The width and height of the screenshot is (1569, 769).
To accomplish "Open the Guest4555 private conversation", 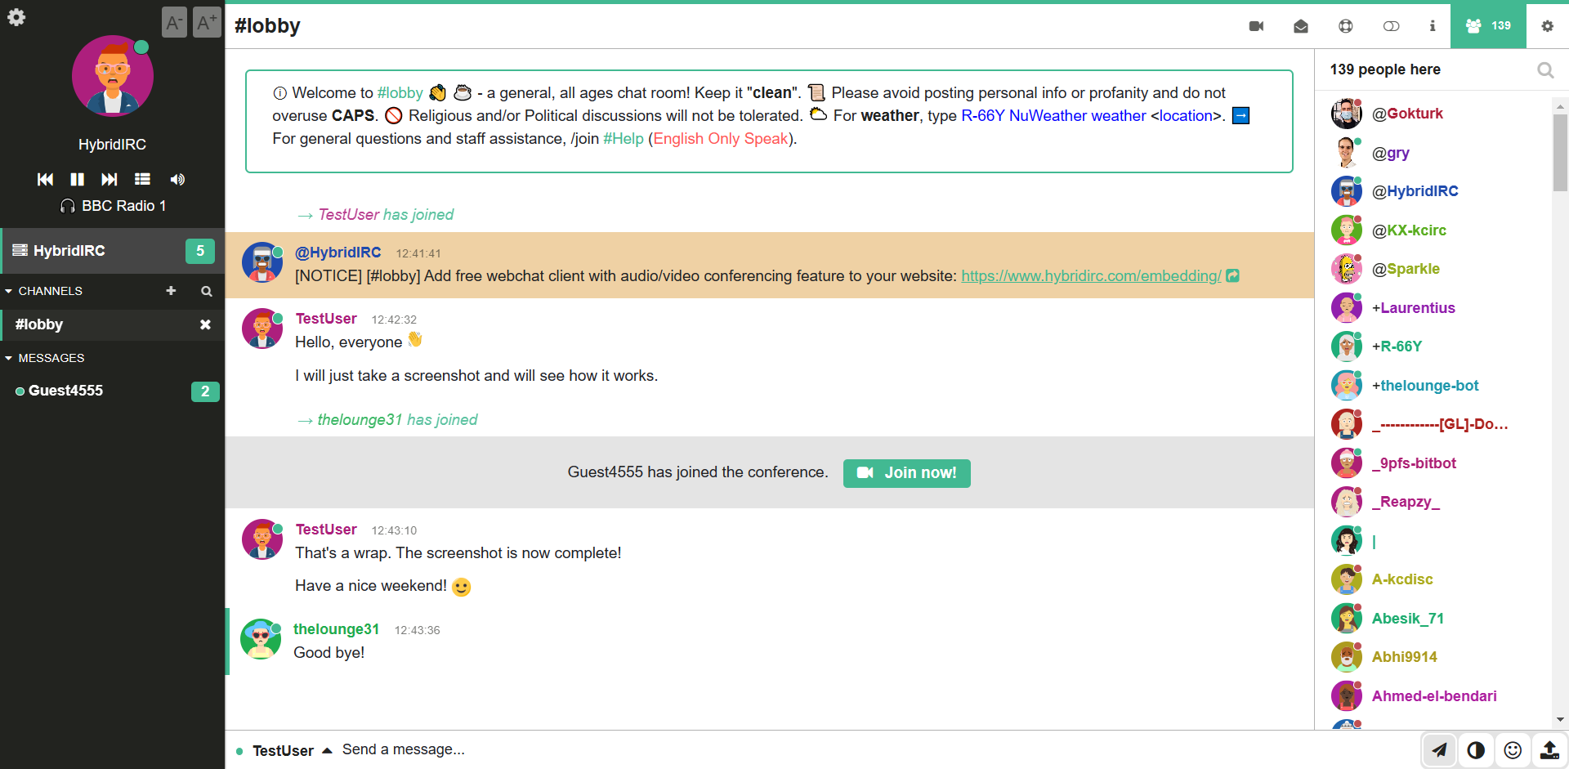I will (65, 391).
